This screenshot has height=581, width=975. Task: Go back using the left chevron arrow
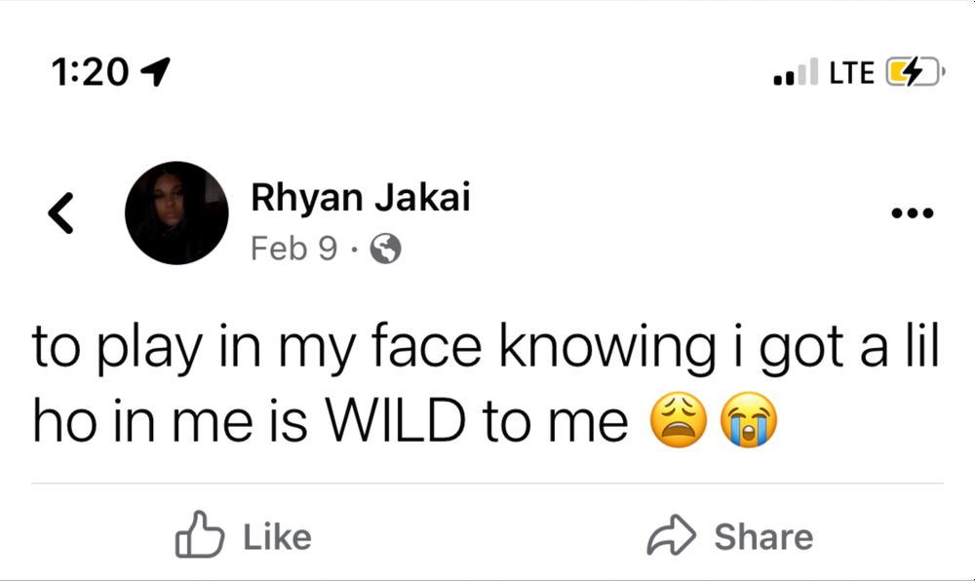[x=60, y=213]
